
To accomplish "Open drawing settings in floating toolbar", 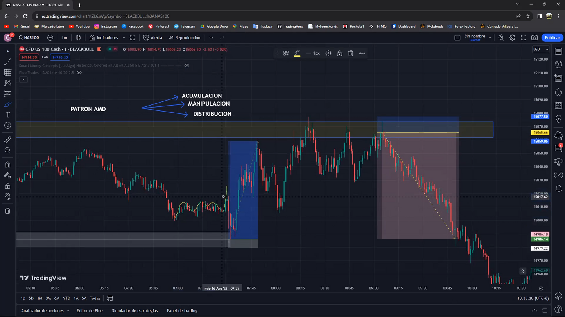I will pos(328,53).
